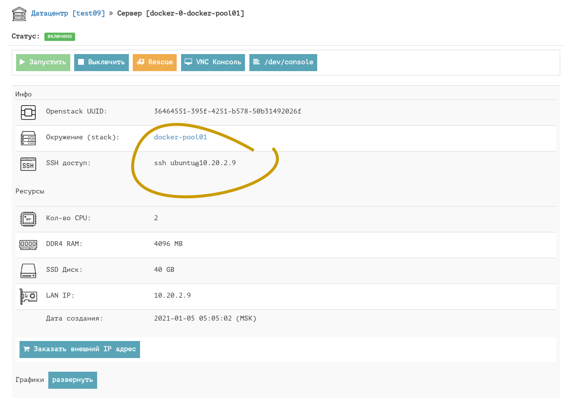The image size is (570, 398).
Task: Expand graphs with развернуть button
Action: click(x=73, y=380)
